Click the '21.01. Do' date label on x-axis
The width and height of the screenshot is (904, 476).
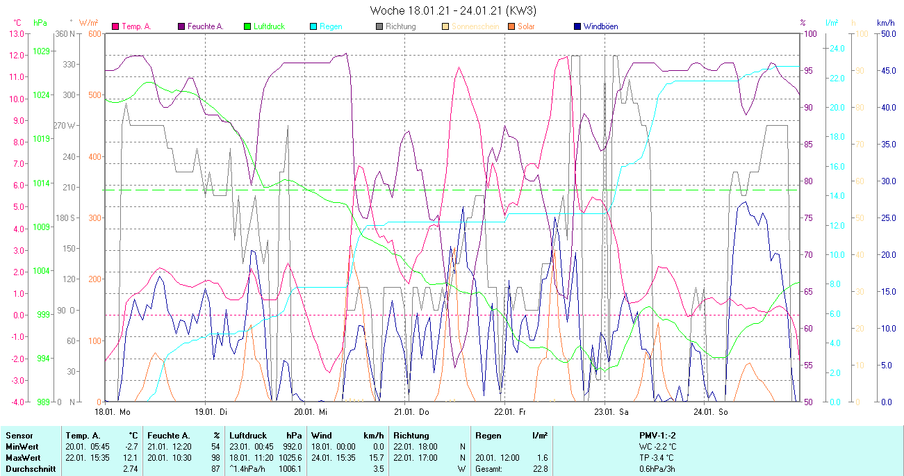410,412
